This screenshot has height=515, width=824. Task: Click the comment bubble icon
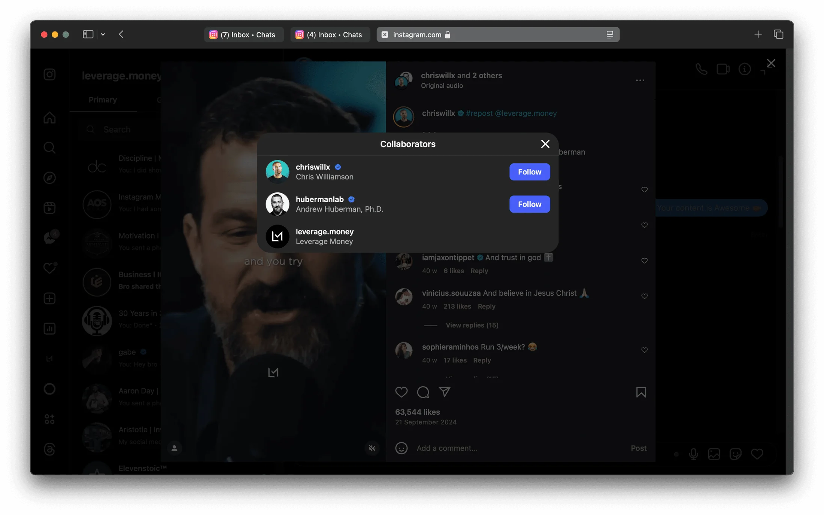423,392
